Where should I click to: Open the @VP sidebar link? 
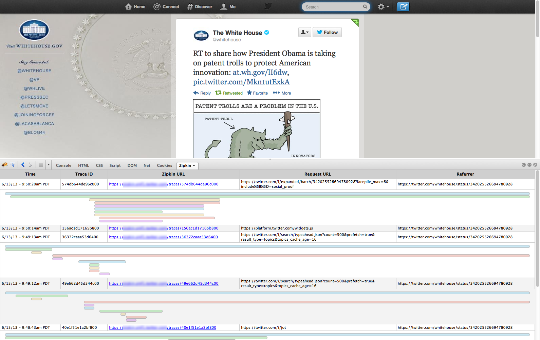[34, 80]
